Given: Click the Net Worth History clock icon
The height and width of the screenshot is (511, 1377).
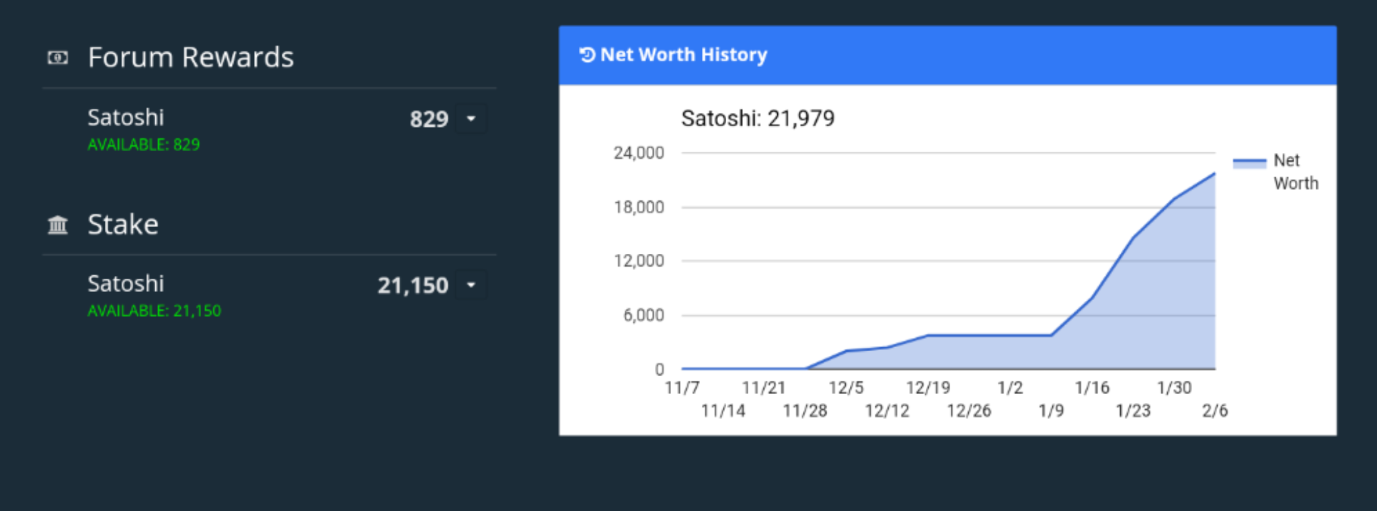Looking at the screenshot, I should tap(587, 55).
